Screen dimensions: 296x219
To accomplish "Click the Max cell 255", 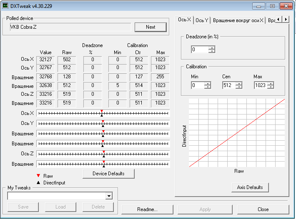I will tap(160, 77).
